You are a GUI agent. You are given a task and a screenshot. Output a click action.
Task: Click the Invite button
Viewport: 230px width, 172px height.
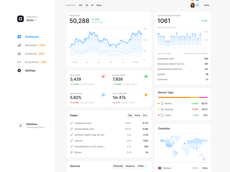(206, 5)
